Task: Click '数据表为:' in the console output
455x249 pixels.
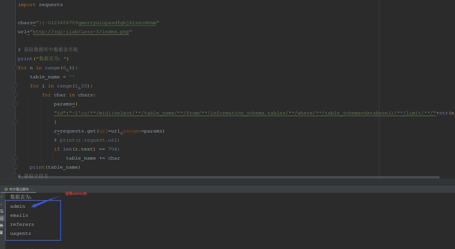Action: point(21,197)
